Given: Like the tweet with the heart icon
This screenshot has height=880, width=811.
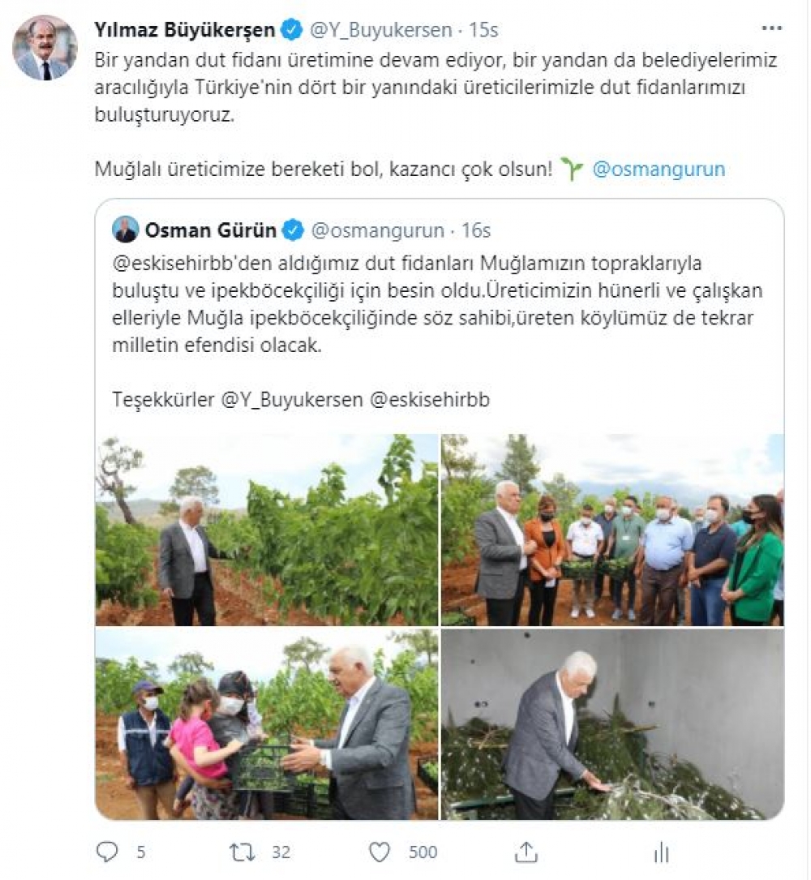Looking at the screenshot, I should pos(380,852).
